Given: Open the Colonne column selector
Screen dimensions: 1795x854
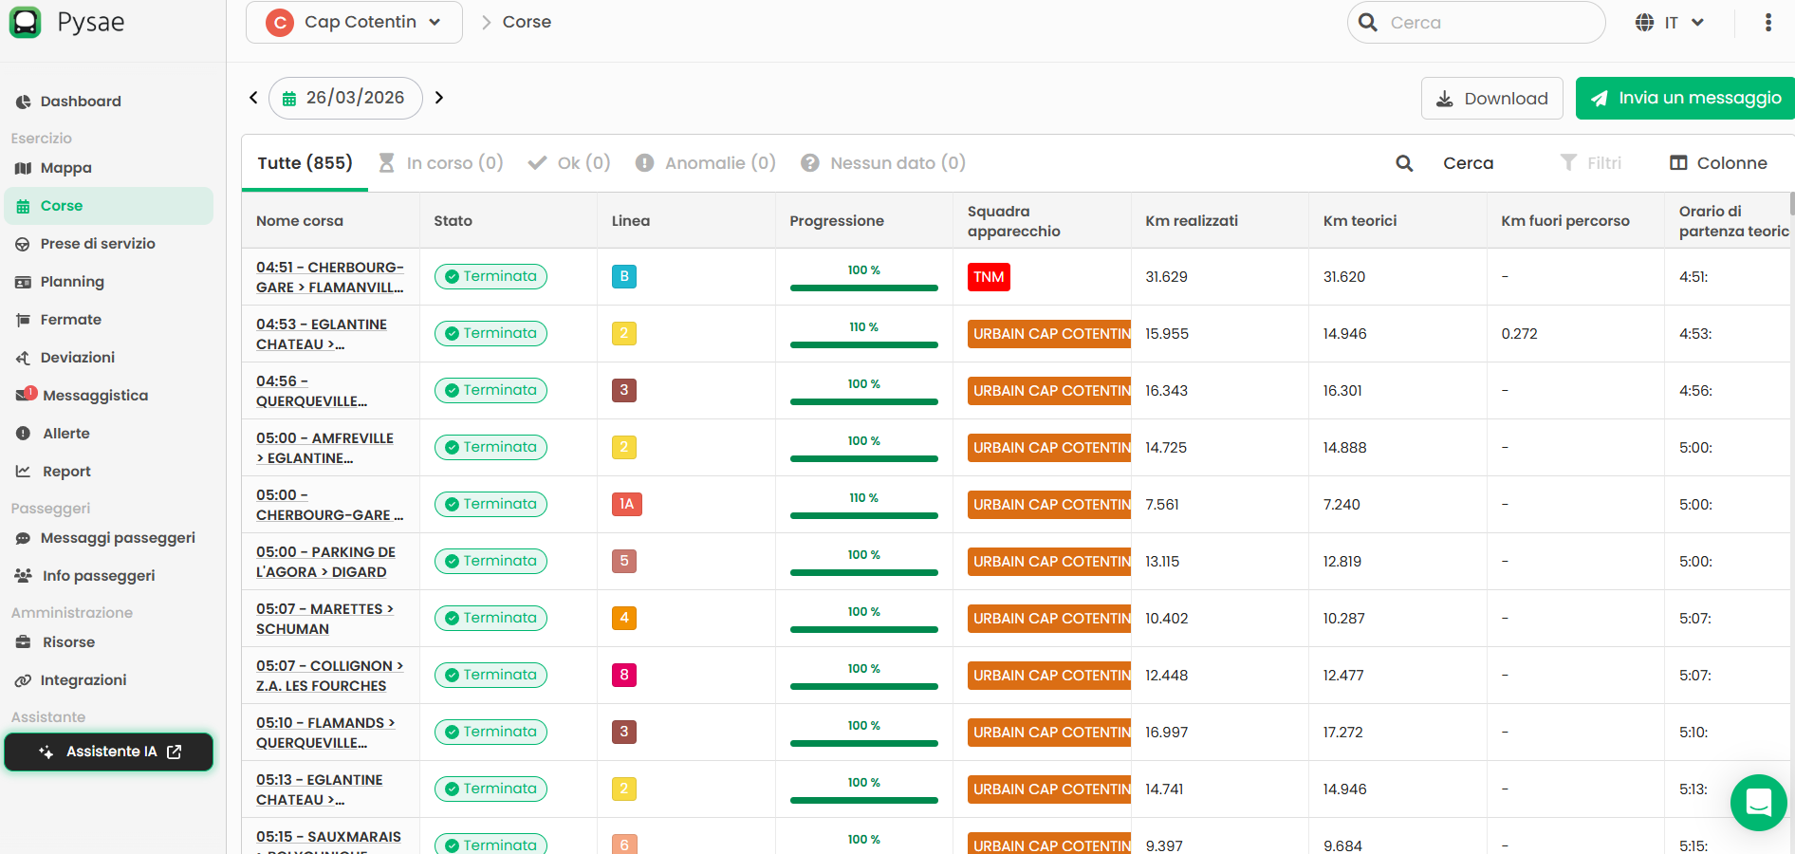Looking at the screenshot, I should click(1719, 163).
